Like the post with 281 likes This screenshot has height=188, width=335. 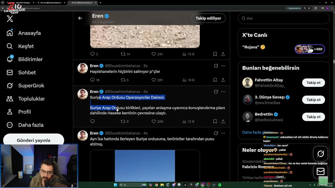tap(157, 80)
